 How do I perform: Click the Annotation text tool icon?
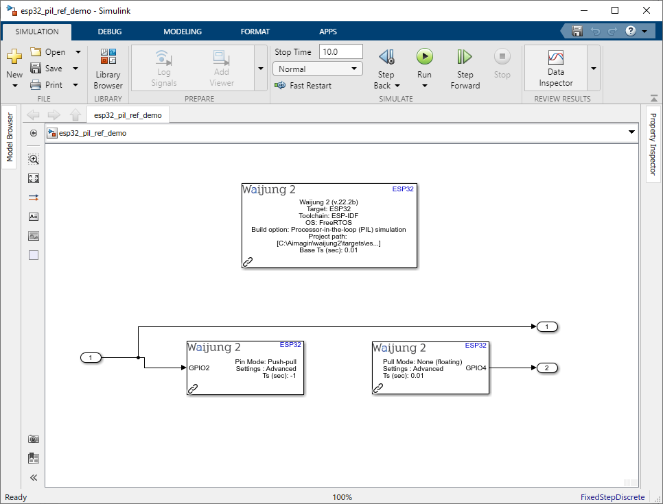pyautogui.click(x=34, y=217)
